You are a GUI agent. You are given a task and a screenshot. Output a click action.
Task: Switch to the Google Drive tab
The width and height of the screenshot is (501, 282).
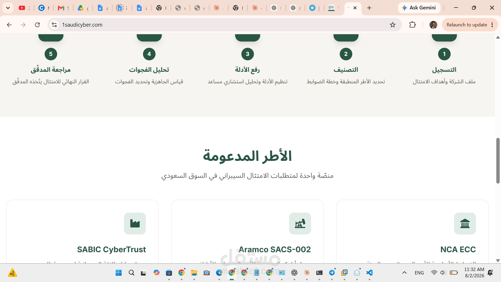pos(80,8)
